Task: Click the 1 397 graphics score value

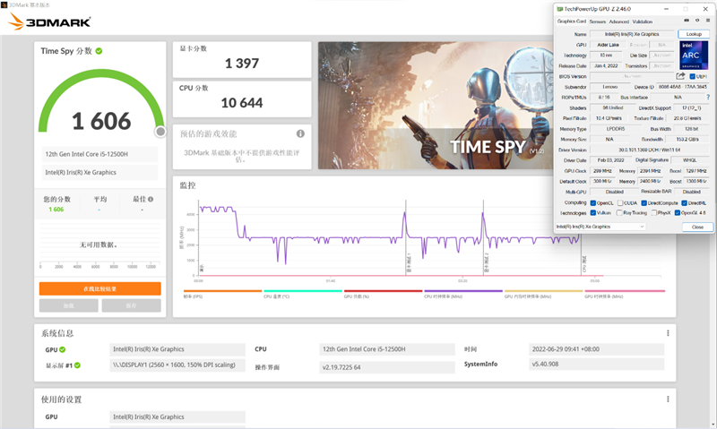Action: click(242, 64)
